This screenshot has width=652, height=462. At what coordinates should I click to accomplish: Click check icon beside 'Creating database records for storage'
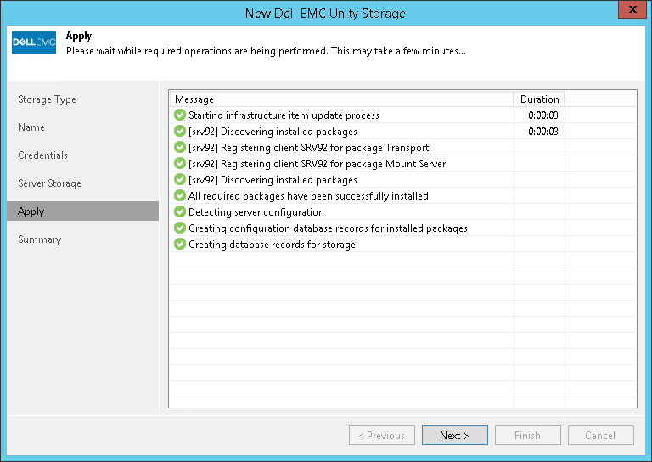pos(180,245)
